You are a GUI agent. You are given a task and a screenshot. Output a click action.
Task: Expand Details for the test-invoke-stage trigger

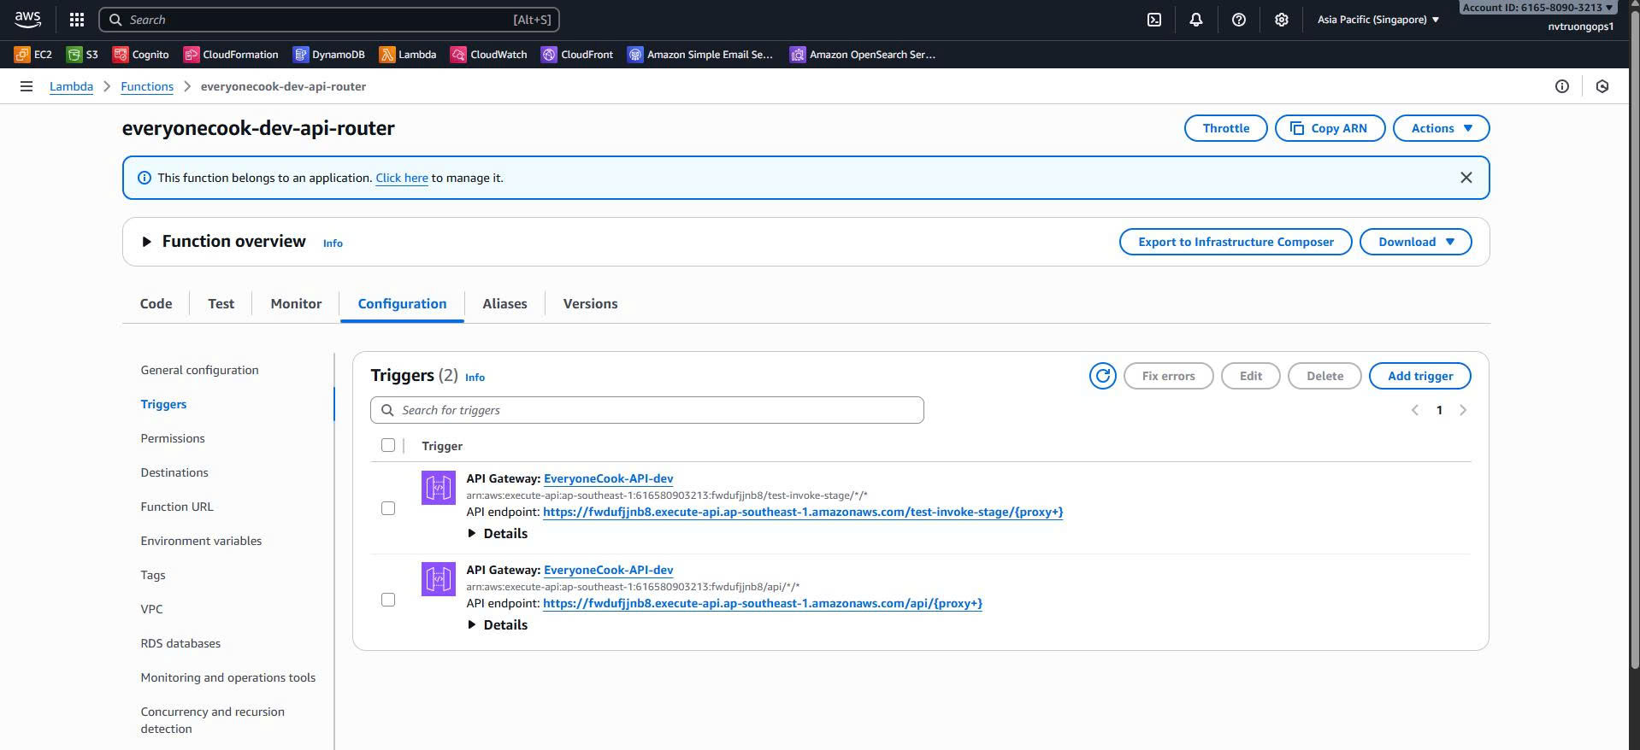[x=497, y=534]
